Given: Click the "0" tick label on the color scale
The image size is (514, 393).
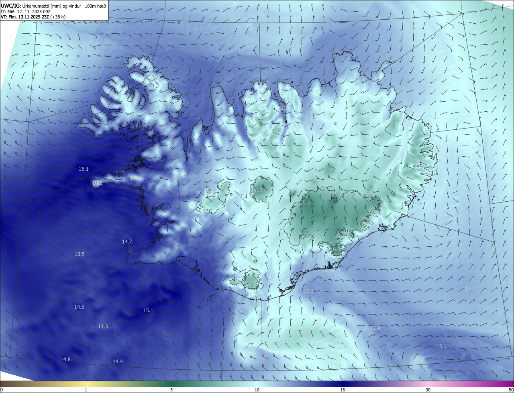Looking at the screenshot, I should click(2, 390).
